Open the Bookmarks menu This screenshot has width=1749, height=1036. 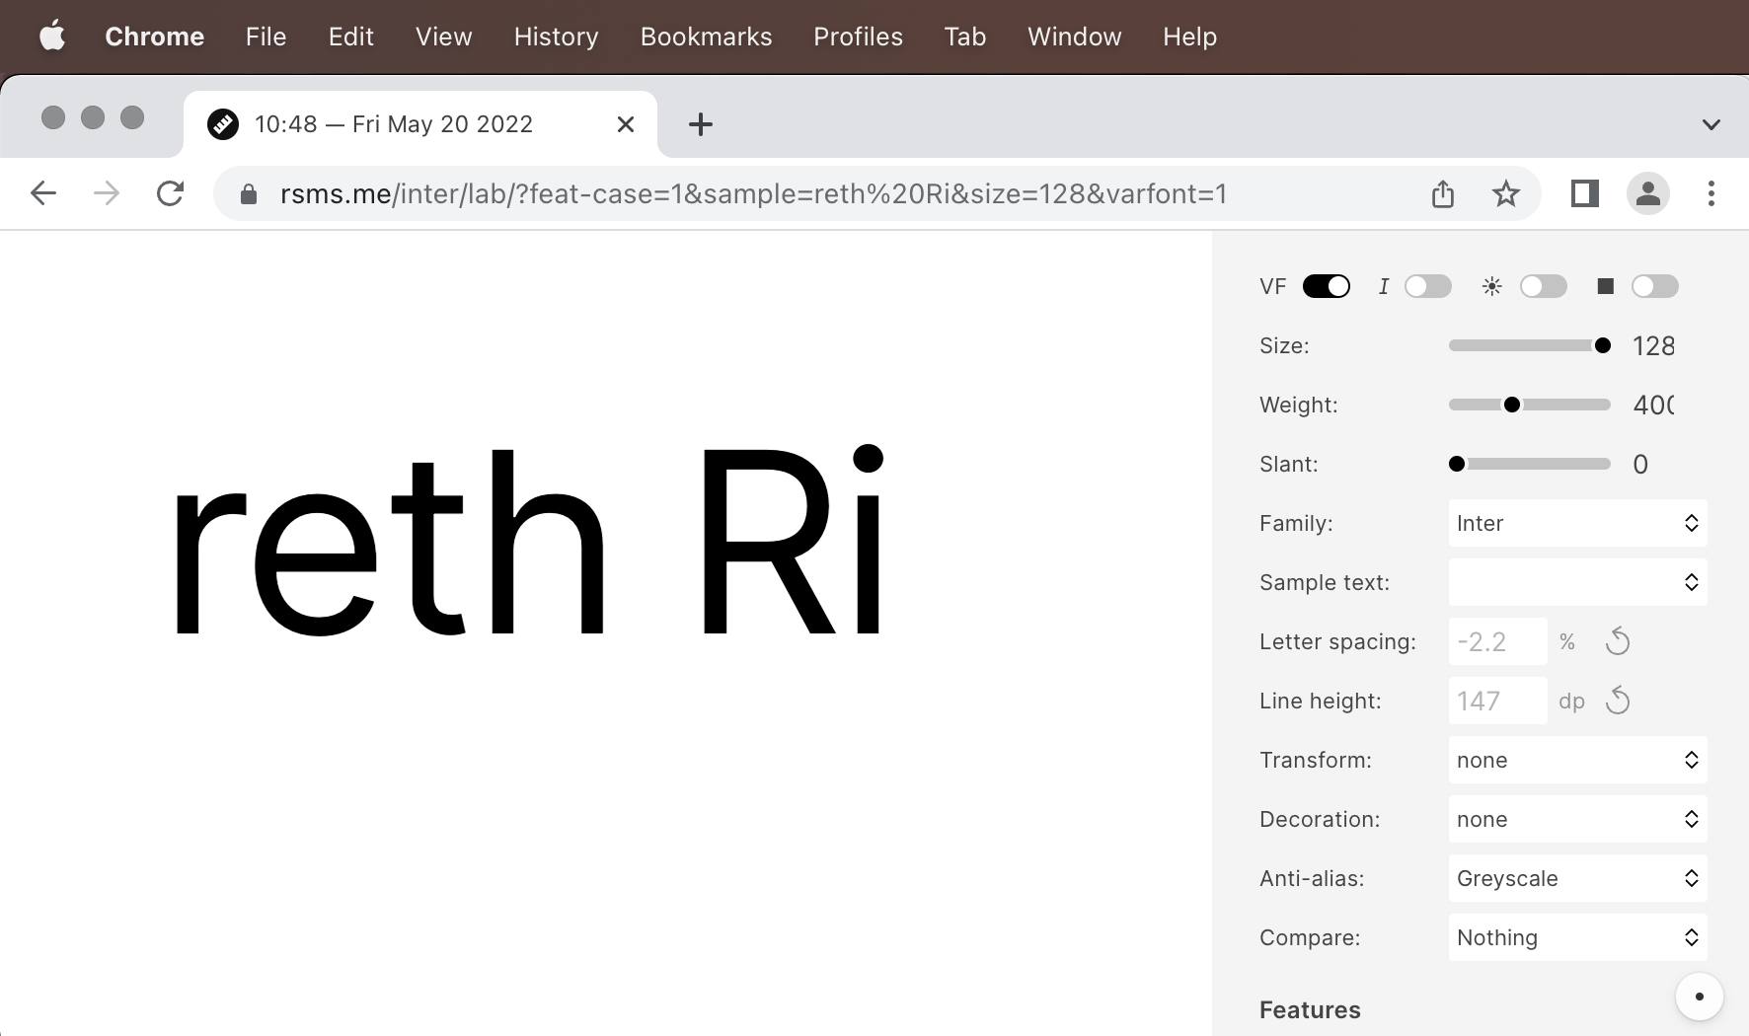pyautogui.click(x=706, y=37)
